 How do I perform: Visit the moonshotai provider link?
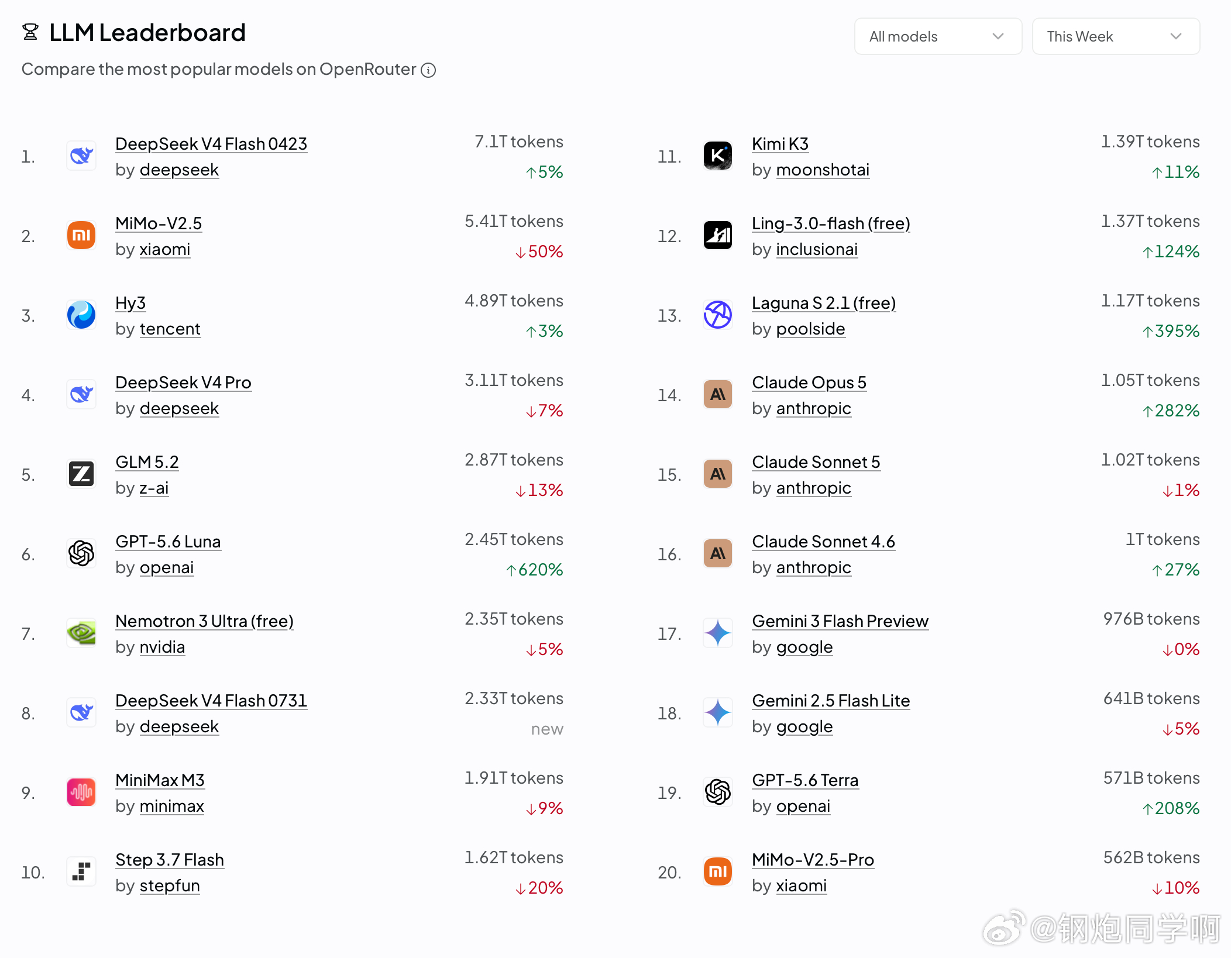[x=823, y=170]
